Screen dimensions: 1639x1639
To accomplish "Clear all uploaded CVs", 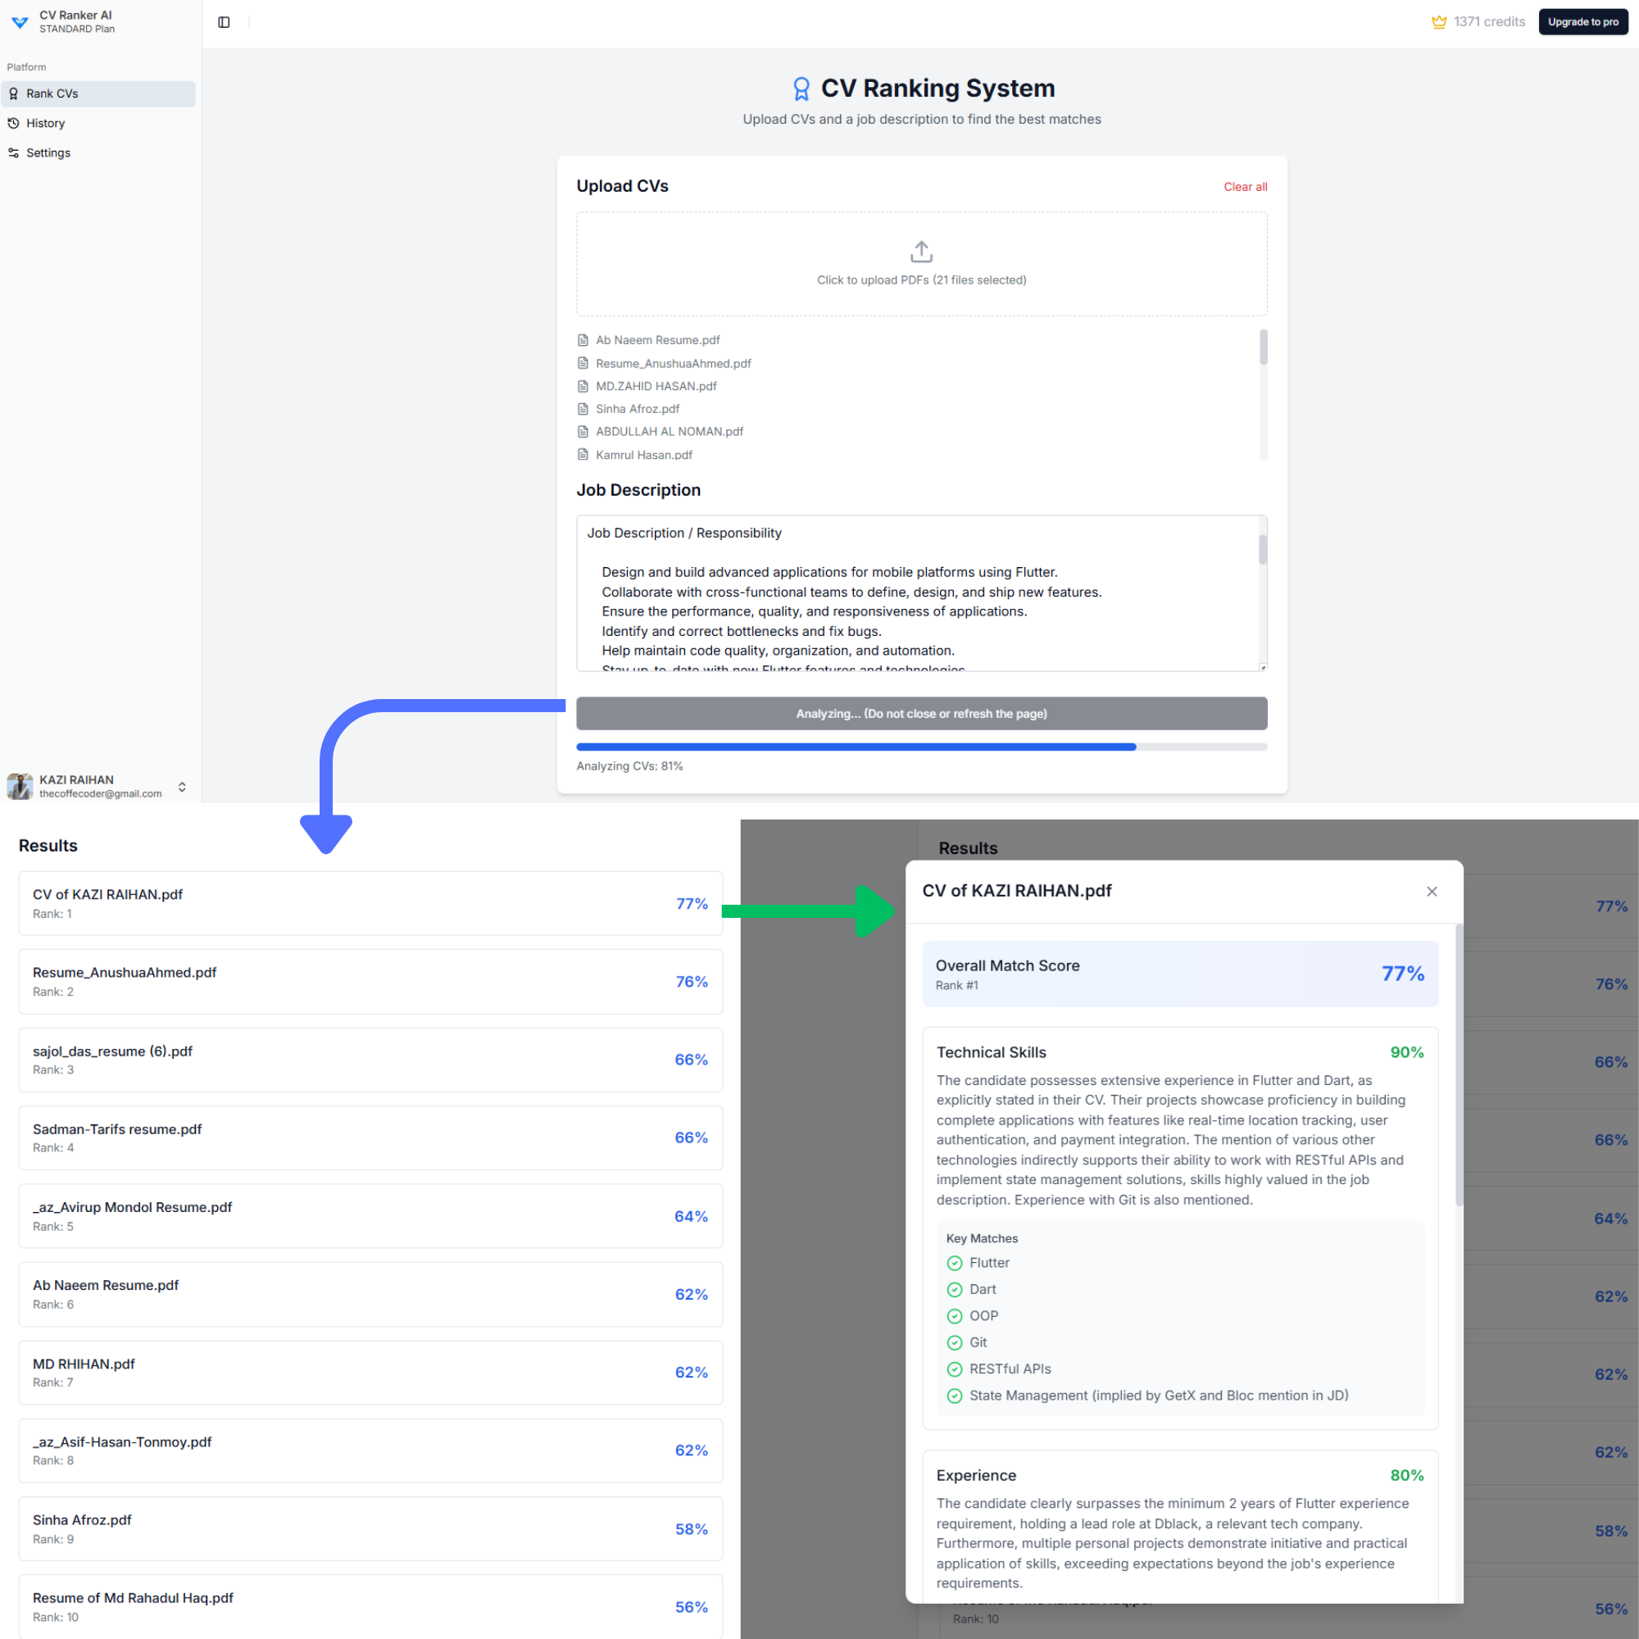I will click(x=1245, y=187).
